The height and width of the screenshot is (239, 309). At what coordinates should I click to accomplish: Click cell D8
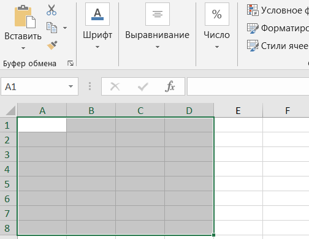point(189,228)
